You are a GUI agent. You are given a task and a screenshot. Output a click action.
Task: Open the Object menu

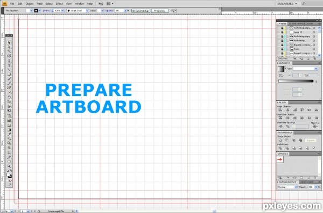click(30, 4)
